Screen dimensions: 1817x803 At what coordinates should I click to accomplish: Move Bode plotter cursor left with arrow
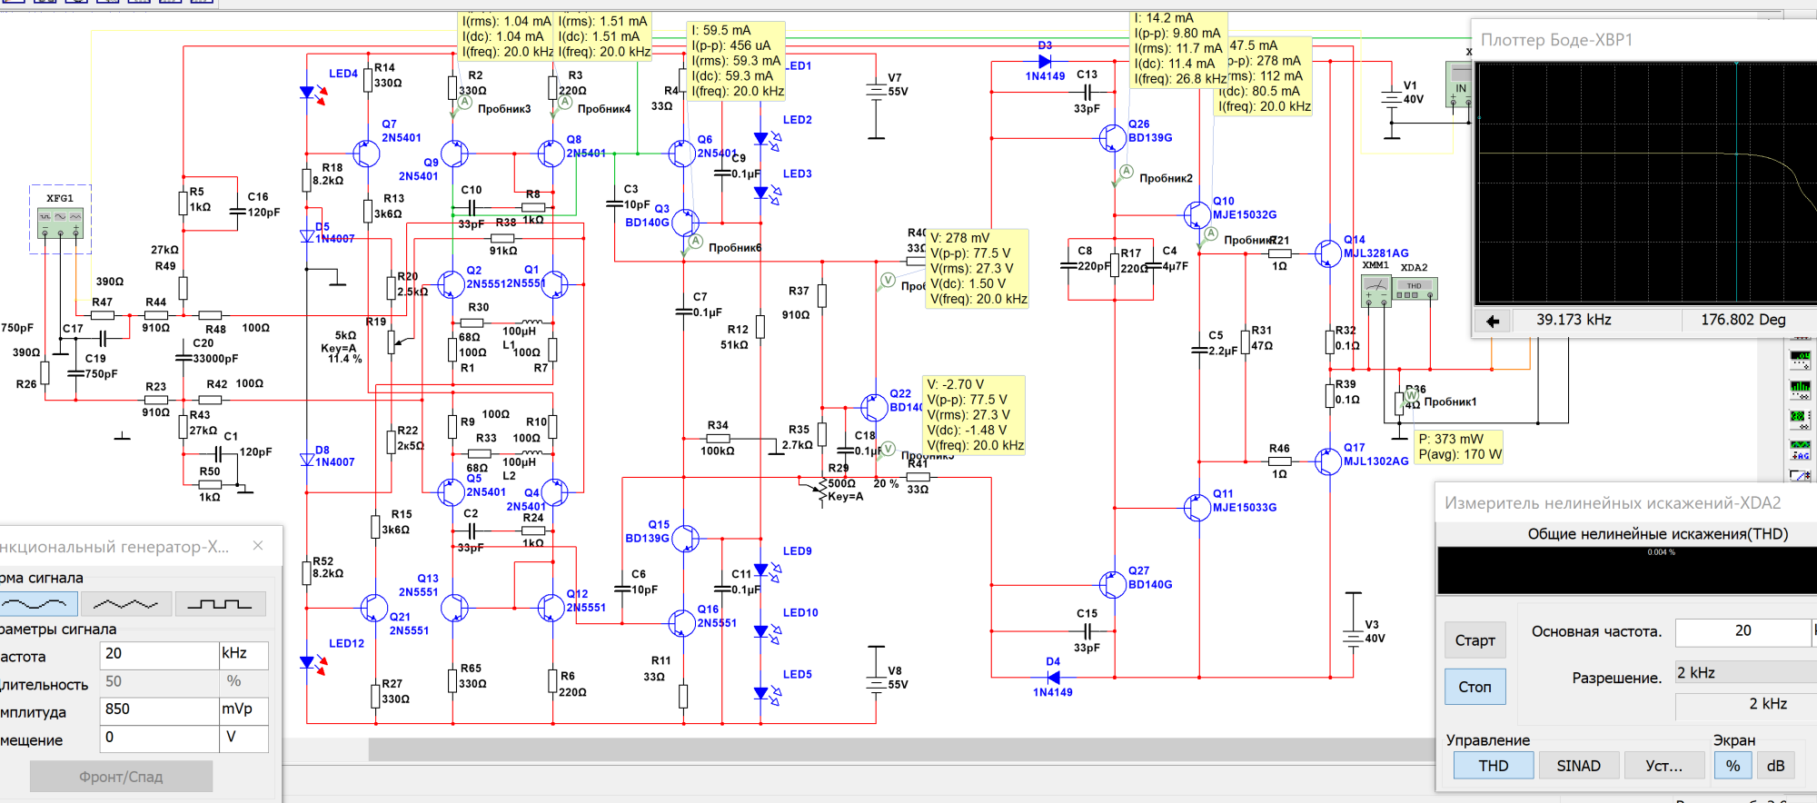[x=1493, y=321]
